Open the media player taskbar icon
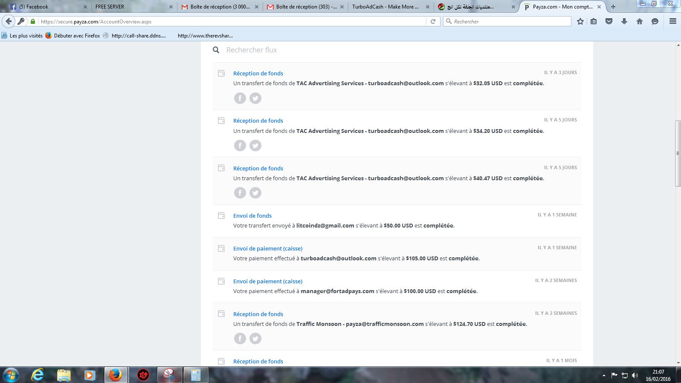The width and height of the screenshot is (681, 383). [90, 375]
